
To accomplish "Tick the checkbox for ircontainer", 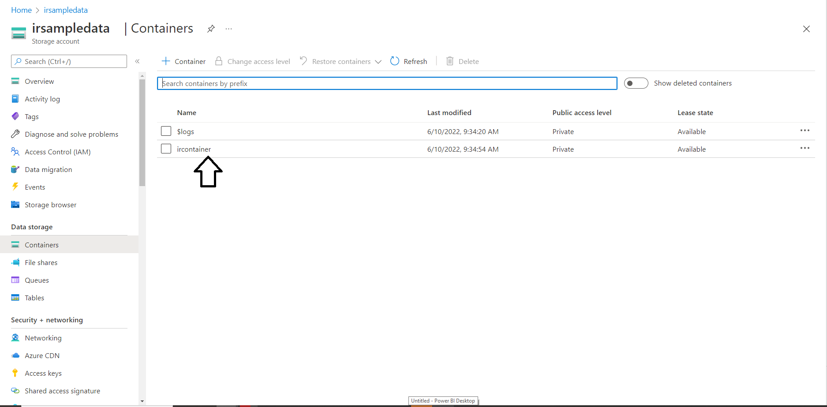I will point(166,149).
